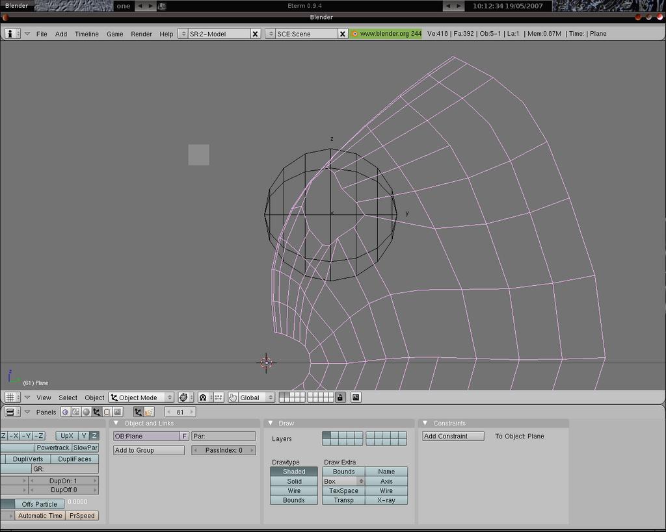666x532 pixels.
Task: Set drawtype to Wire
Action: point(294,490)
